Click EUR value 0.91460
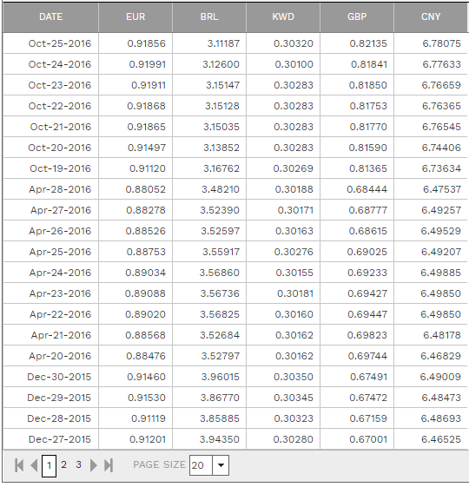Image resolution: width=469 pixels, height=487 pixels. coord(147,376)
